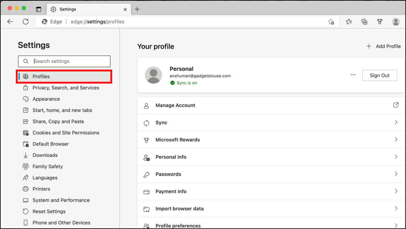The height and width of the screenshot is (229, 406).
Task: Open the Collections icon in toolbar
Action: [x=364, y=22]
